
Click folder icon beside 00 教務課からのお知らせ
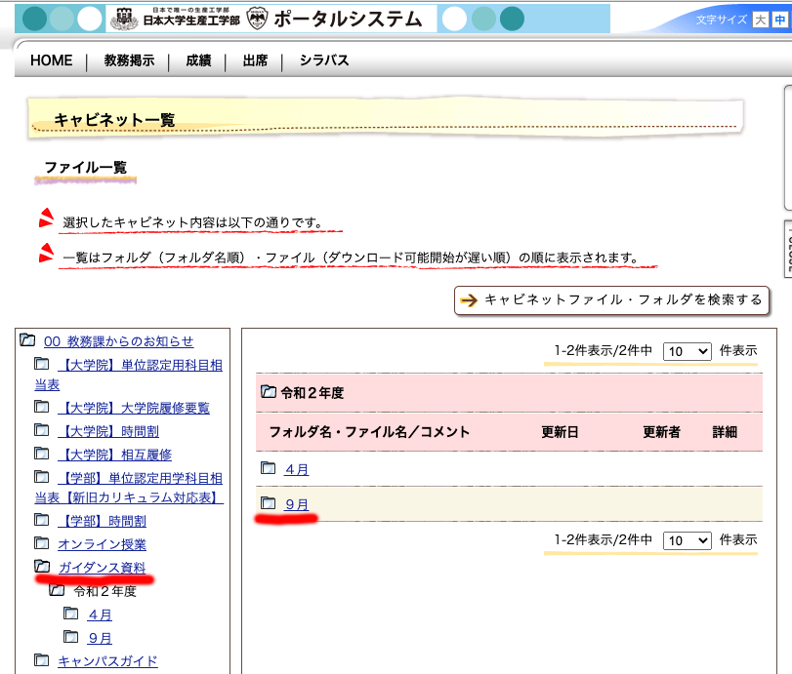pos(27,340)
